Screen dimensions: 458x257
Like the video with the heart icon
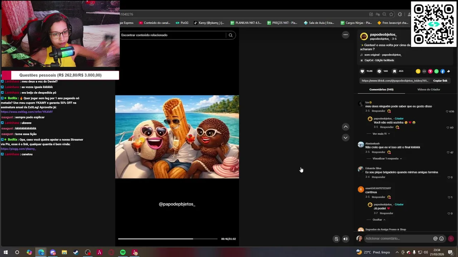pyautogui.click(x=362, y=71)
